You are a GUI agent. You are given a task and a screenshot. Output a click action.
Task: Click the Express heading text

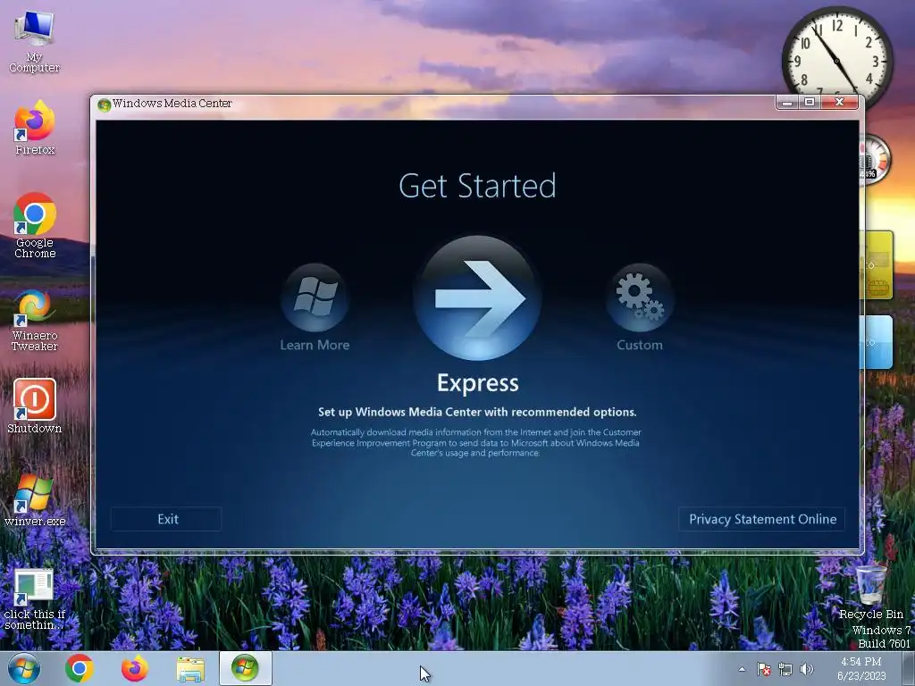478,383
